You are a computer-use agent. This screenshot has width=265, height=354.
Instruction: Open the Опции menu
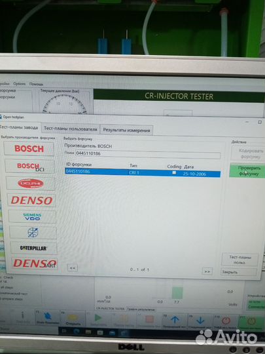pos(19,83)
